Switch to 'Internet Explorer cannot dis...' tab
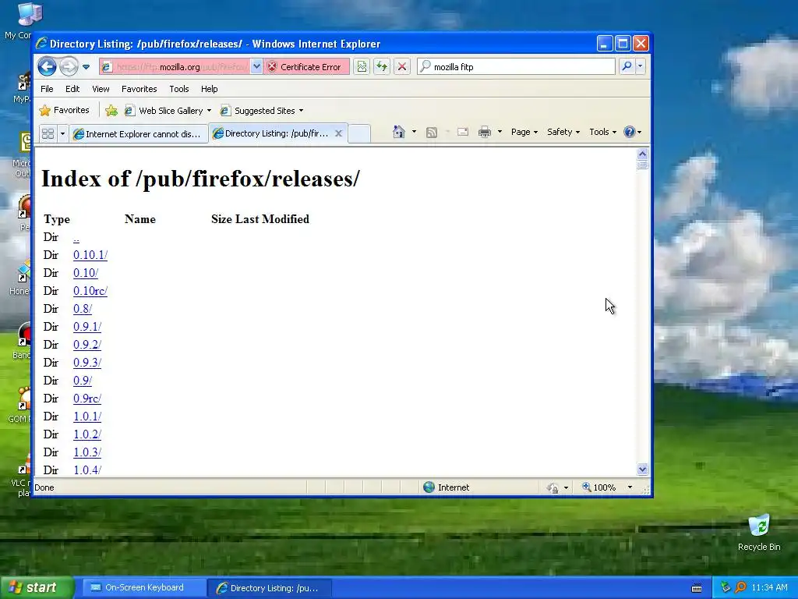Viewport: 798px width, 599px height. click(x=138, y=134)
